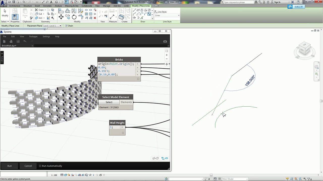Open Dynamo File menu
Viewport: 323px width, 181px height.
pos(5,36)
